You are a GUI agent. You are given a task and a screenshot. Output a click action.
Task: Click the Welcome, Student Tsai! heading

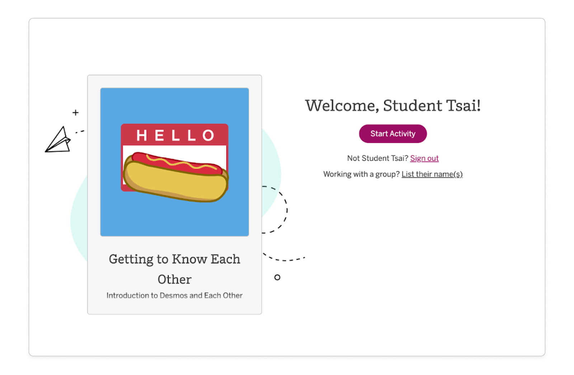392,106
